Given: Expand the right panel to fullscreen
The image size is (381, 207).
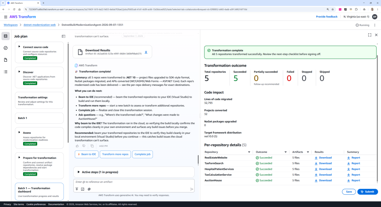Looking at the screenshot, I should [369, 35].
